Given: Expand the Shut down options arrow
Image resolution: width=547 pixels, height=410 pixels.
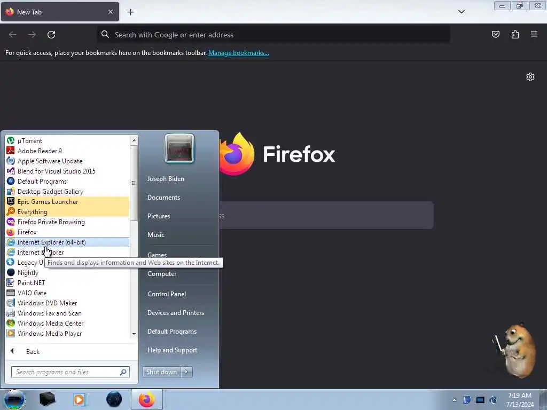Looking at the screenshot, I should 186,372.
